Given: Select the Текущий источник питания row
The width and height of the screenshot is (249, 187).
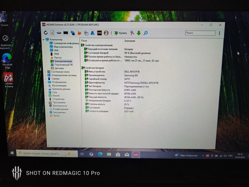Looking at the screenshot, I should pos(121,49).
